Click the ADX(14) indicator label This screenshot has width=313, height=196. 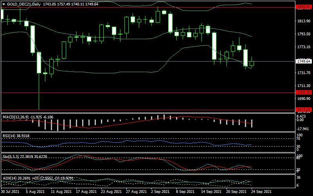9,178
